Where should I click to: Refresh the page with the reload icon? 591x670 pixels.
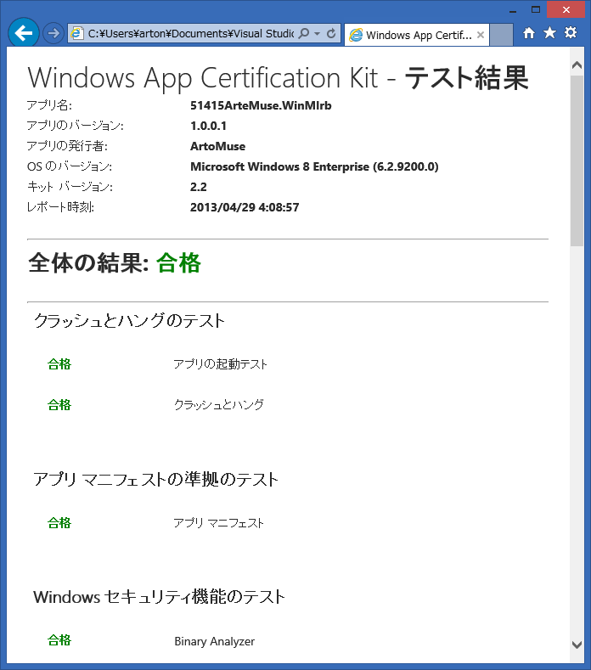pos(331,33)
